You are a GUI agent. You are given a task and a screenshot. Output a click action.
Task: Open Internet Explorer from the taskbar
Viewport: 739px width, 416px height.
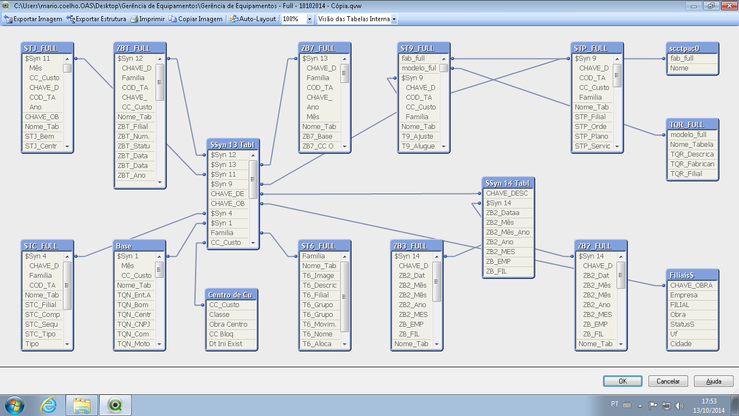click(48, 405)
